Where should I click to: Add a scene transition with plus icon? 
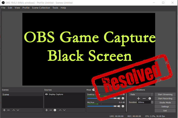point(139,99)
